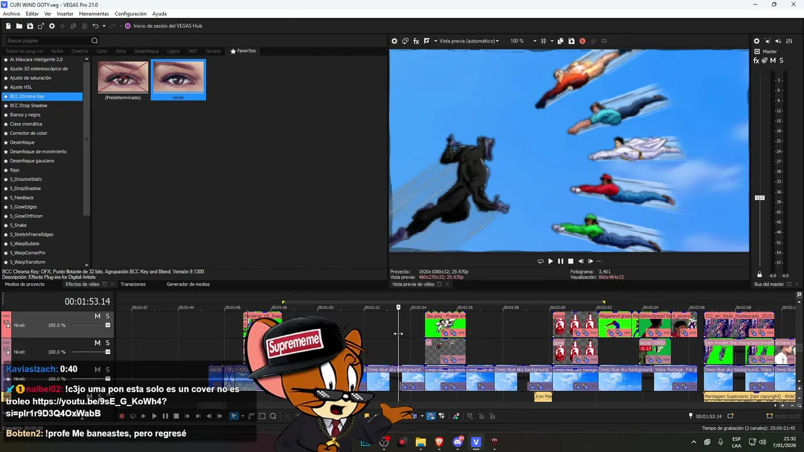Image resolution: width=804 pixels, height=452 pixels.
Task: Mute the Master bus
Action: pyautogui.click(x=773, y=60)
